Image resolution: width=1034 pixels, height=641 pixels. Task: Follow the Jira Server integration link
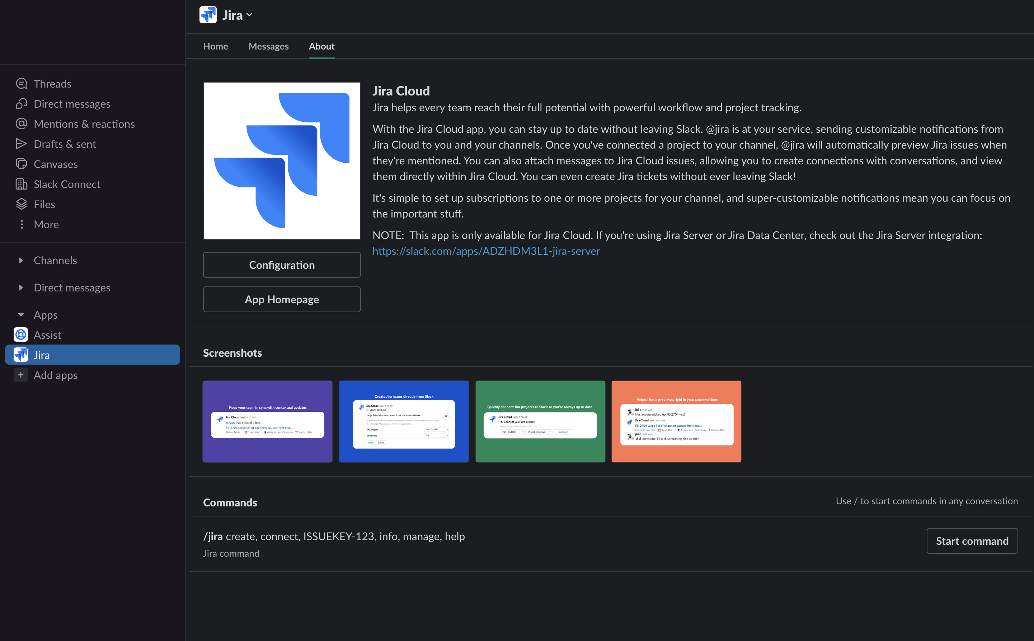click(x=486, y=251)
